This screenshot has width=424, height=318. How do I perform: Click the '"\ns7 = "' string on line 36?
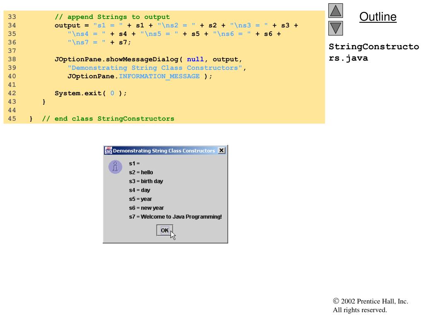pos(87,43)
